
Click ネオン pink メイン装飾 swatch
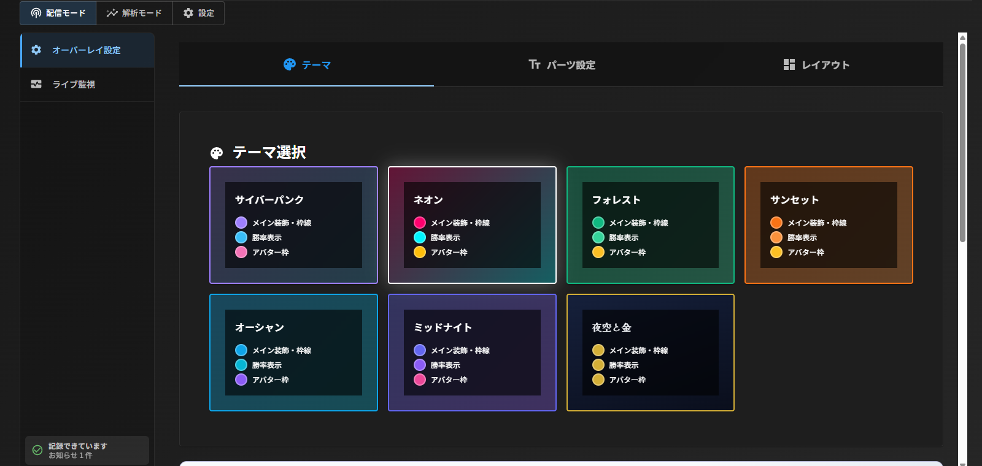[420, 223]
